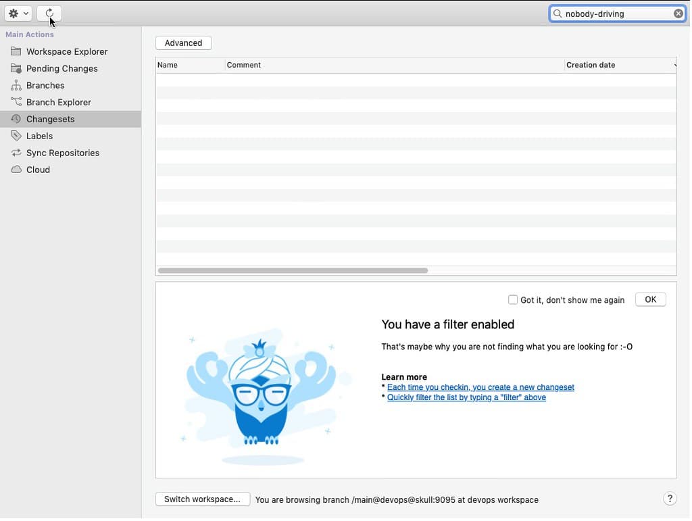Open the checkin changeset help link
Viewport: 692px width, 521px height.
click(480, 387)
